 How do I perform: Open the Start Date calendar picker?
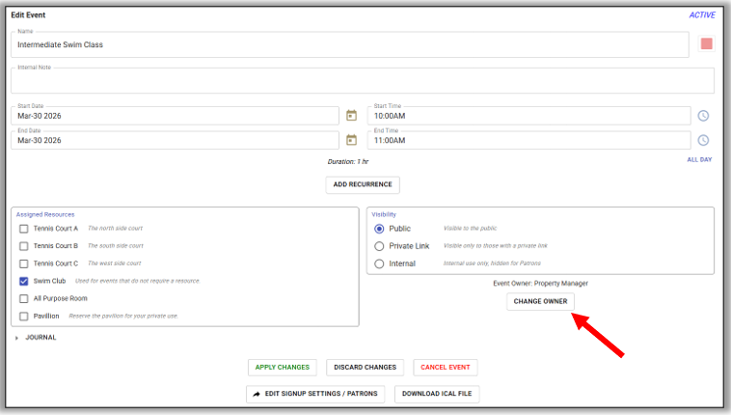[x=351, y=116]
